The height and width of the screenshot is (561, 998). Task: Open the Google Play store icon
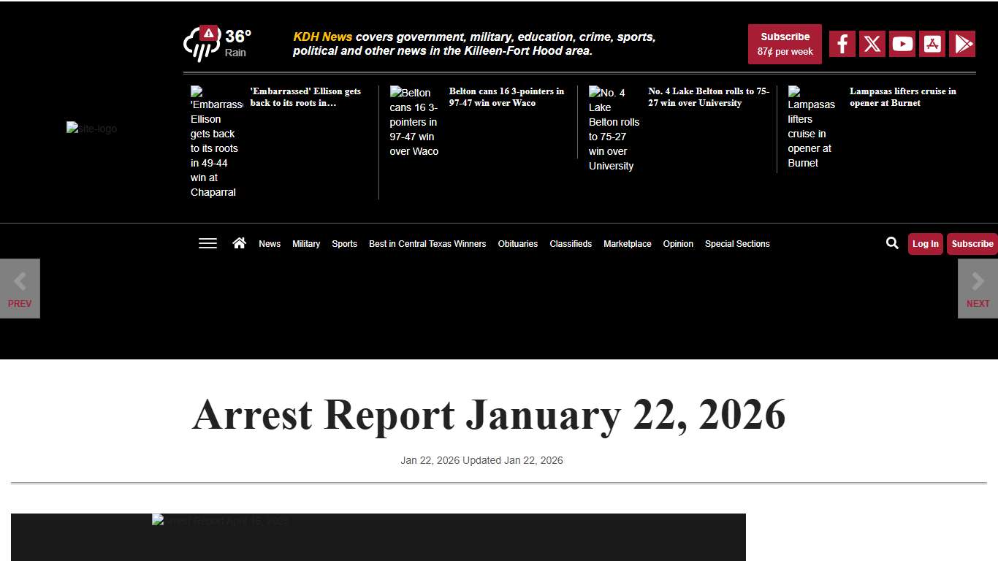click(961, 43)
